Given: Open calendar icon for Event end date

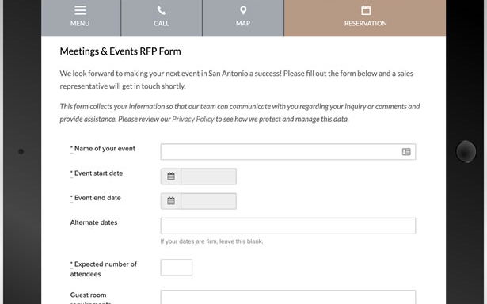Looking at the screenshot, I should pyautogui.click(x=171, y=201).
